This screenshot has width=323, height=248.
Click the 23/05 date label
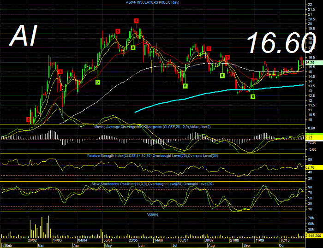[x=133, y=240]
